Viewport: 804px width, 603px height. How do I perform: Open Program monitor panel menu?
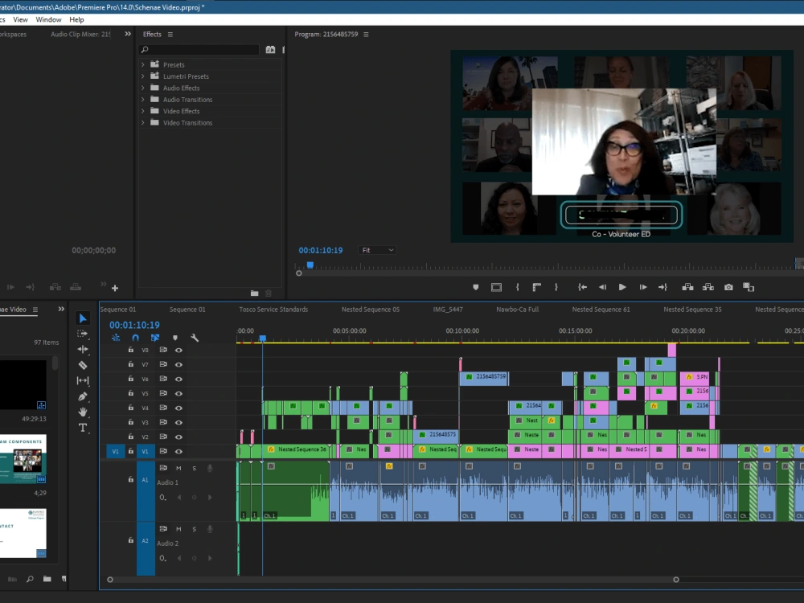point(366,35)
